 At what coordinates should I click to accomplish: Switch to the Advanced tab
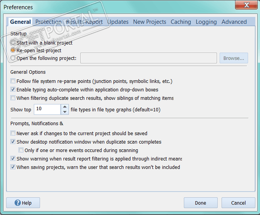pos(234,22)
